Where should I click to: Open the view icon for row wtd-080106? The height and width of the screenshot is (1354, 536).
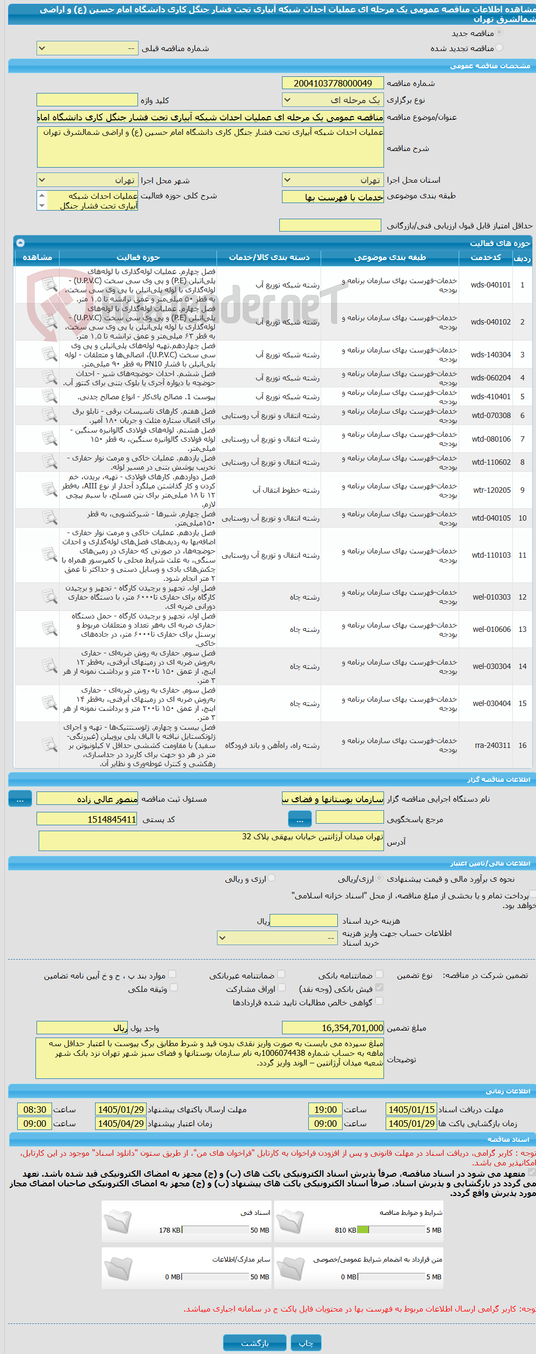tap(49, 439)
